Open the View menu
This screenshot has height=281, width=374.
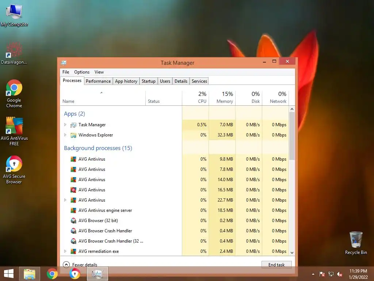99,72
